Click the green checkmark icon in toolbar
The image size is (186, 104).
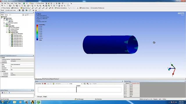(x=24, y=3)
